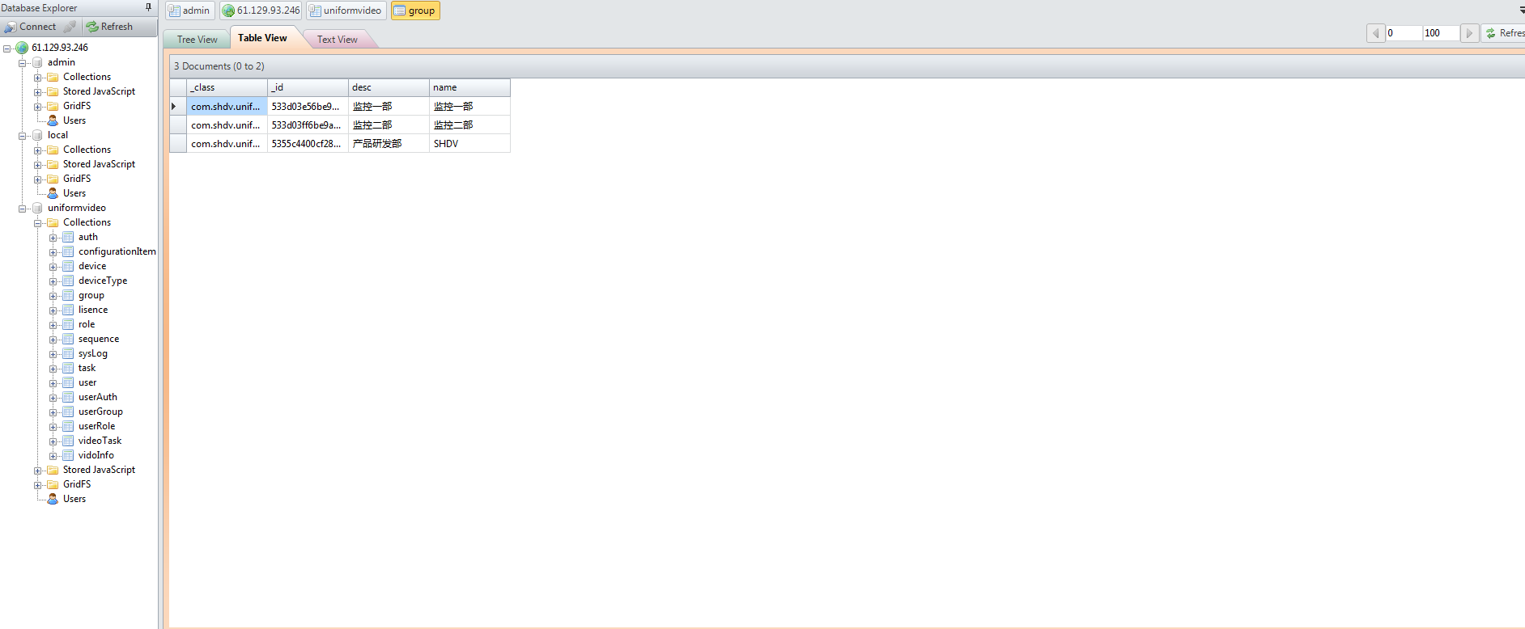This screenshot has width=1525, height=629.
Task: Expand GridFS under local
Action: coord(37,179)
